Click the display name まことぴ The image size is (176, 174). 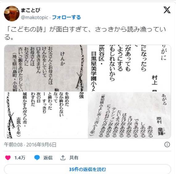click(31, 10)
